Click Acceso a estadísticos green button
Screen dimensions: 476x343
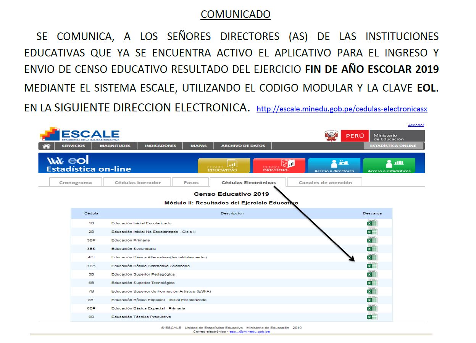point(389,166)
